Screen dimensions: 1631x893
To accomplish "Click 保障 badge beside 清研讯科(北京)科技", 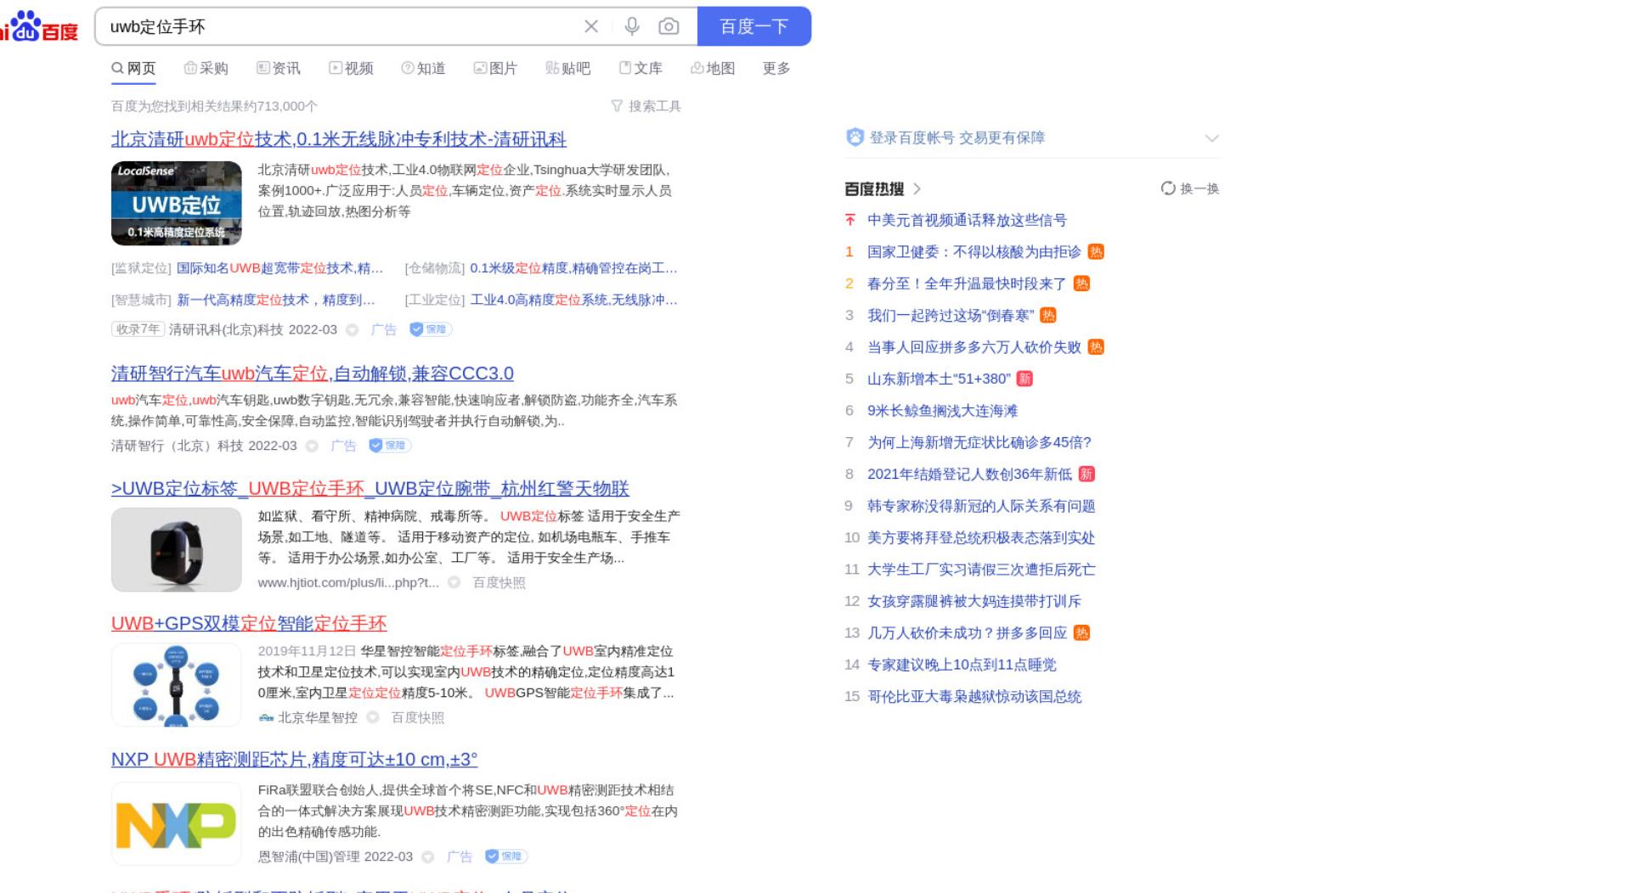I will pyautogui.click(x=431, y=329).
